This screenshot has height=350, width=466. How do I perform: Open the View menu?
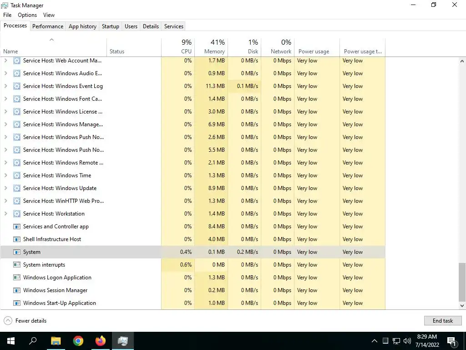(x=49, y=15)
